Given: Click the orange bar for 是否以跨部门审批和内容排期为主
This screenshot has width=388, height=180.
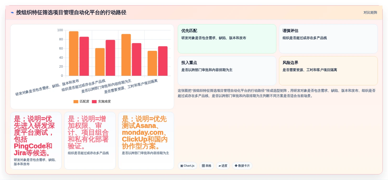Looking at the screenshot, I should pos(126,55).
